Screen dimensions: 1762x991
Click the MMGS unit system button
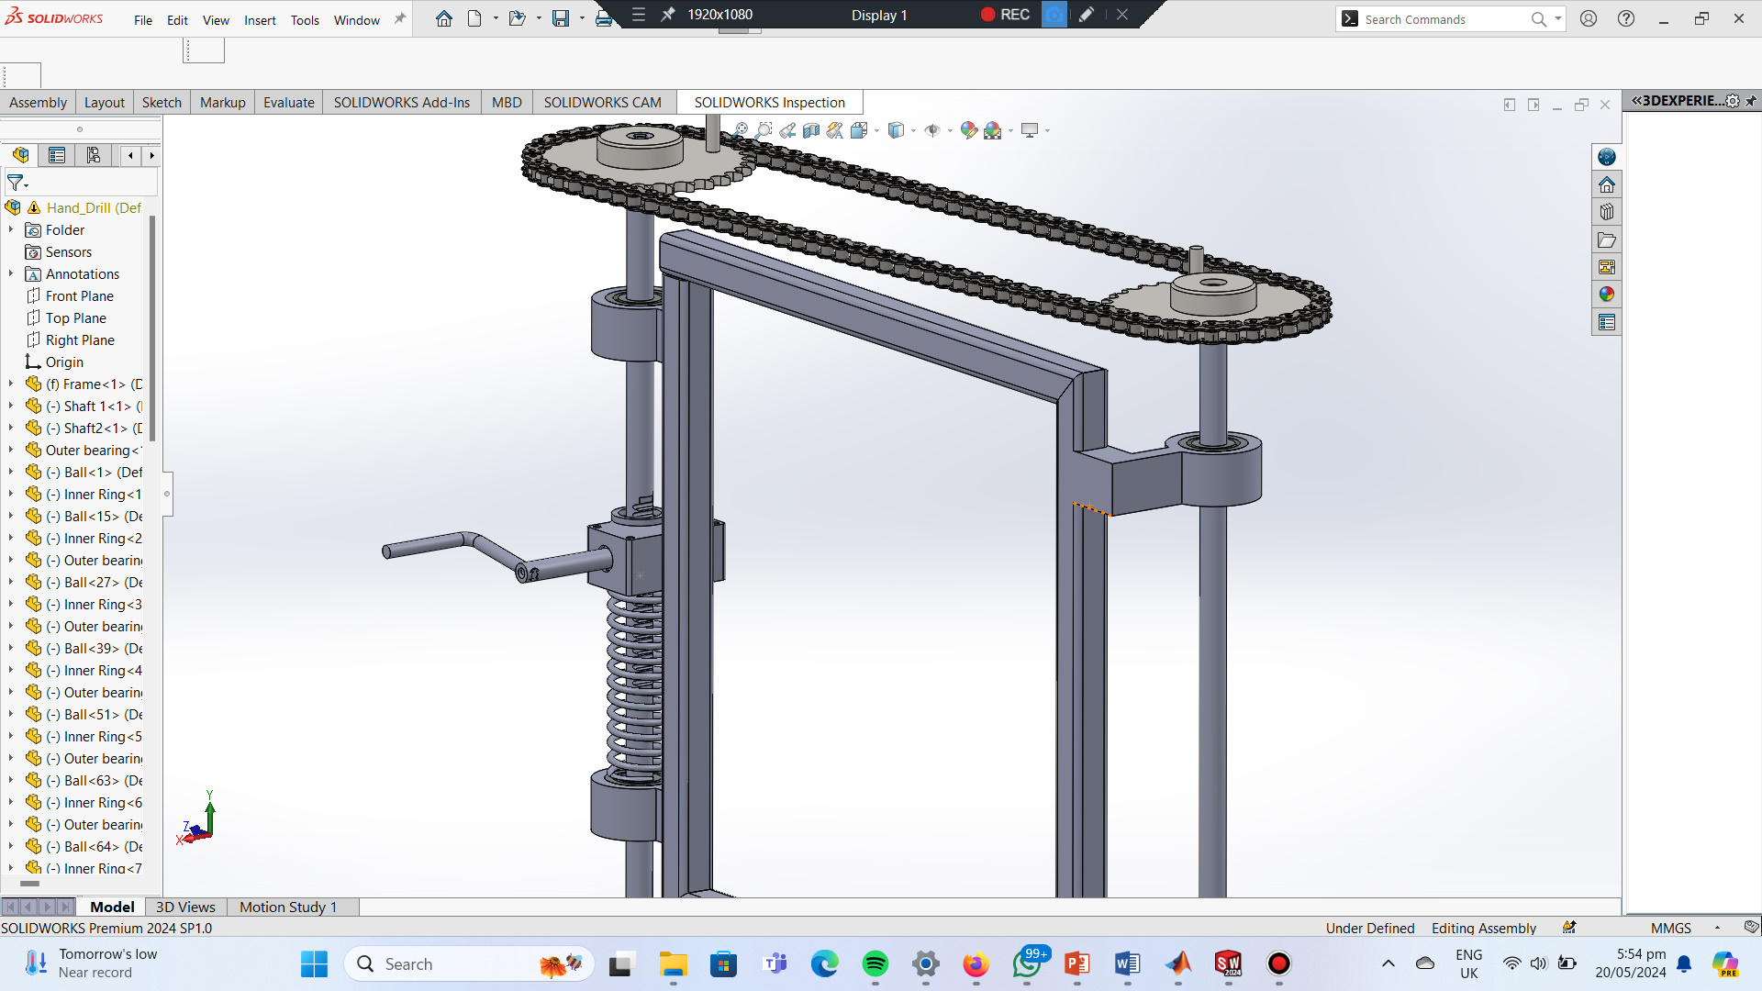[1670, 928]
